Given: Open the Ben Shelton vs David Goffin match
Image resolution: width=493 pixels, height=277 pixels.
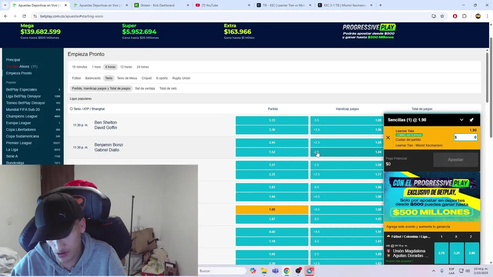Looking at the screenshot, I should pos(106,125).
